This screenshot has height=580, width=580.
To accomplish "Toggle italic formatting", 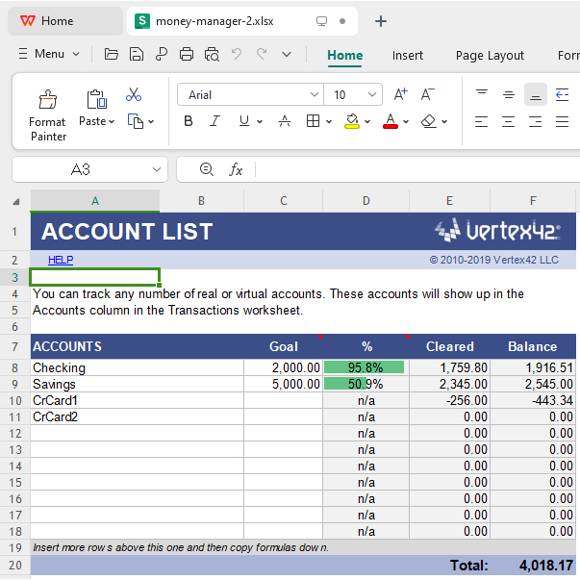I will pyautogui.click(x=215, y=121).
